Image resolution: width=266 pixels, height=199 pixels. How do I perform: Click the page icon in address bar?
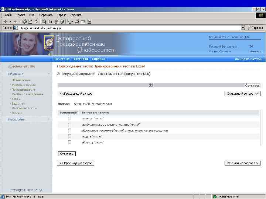16,28
